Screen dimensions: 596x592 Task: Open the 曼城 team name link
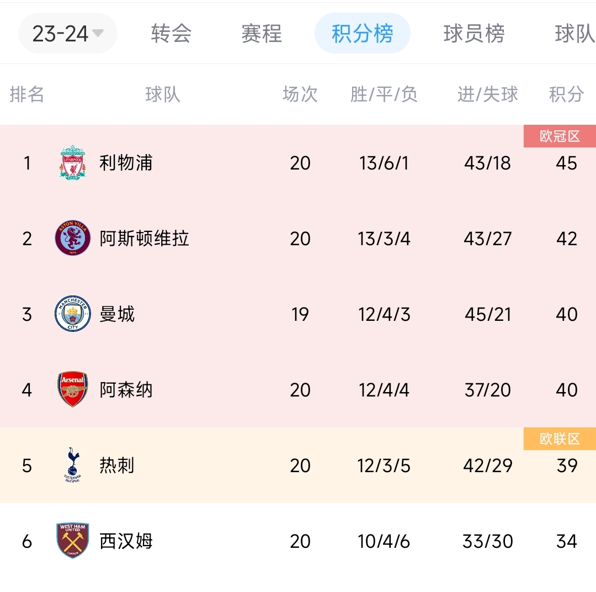tap(117, 314)
